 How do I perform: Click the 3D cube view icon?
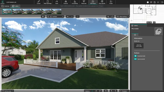click(108, 17)
